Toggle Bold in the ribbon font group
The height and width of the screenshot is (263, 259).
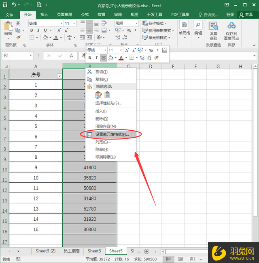(x=32, y=30)
